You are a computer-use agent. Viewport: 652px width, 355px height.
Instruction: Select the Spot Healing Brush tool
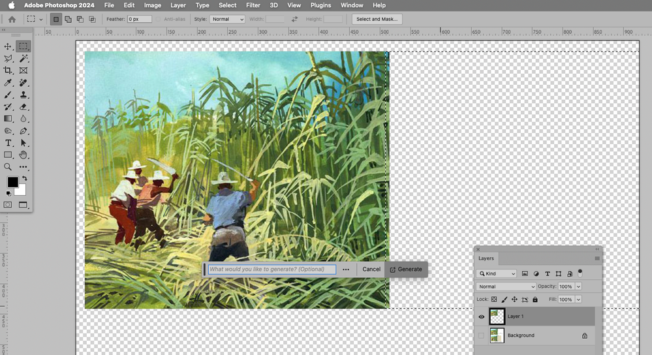click(23, 83)
